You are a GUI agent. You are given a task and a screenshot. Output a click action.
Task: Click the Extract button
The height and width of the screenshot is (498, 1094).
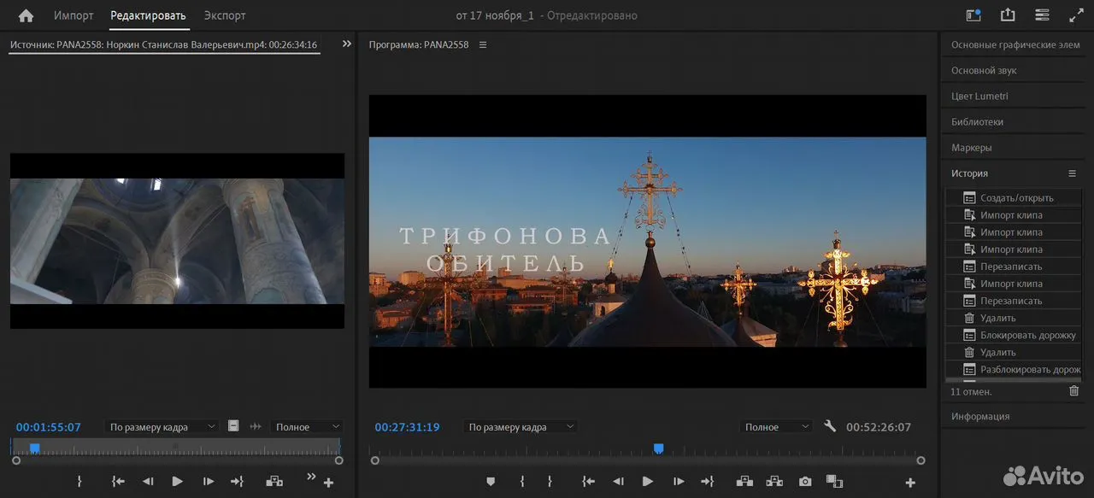(x=774, y=482)
